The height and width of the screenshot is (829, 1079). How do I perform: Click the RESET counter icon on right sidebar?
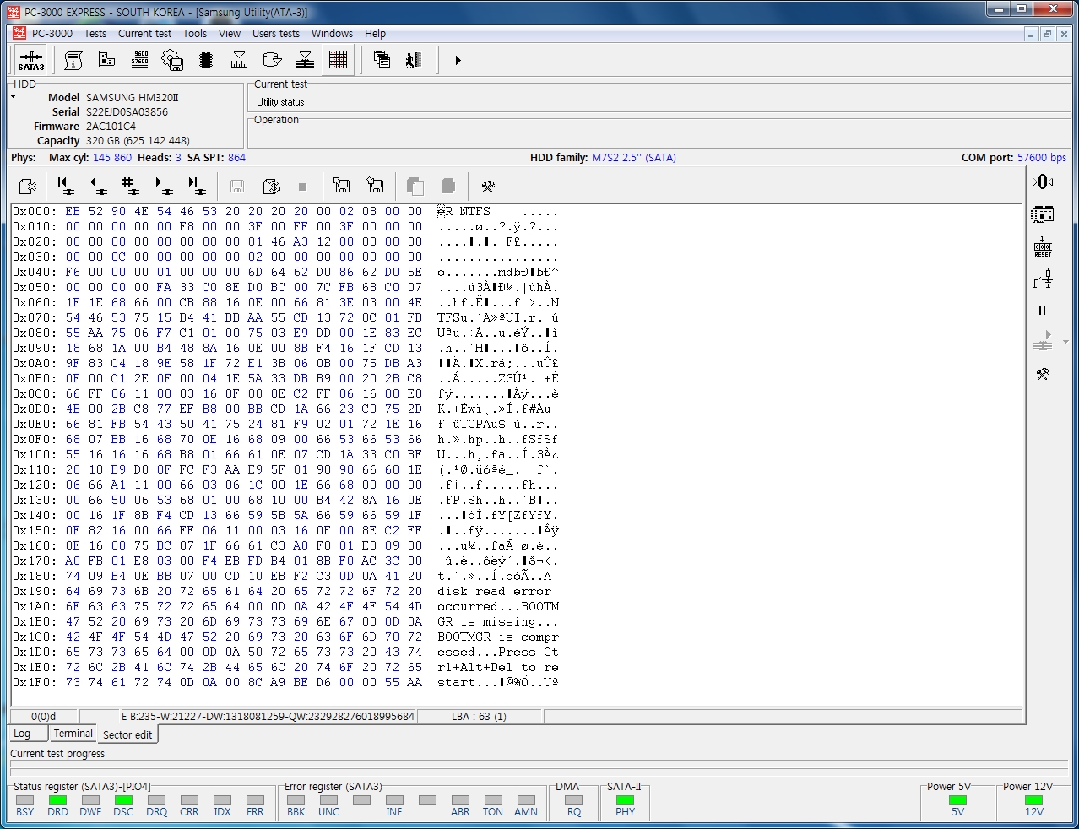pyautogui.click(x=1043, y=247)
